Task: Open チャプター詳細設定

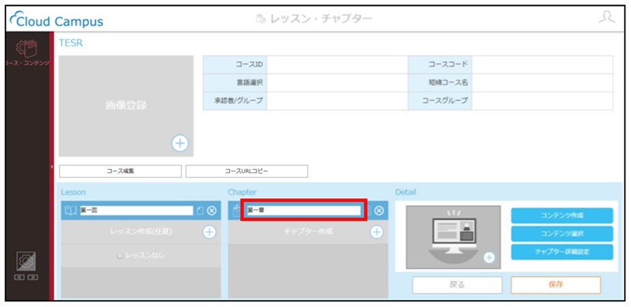Action: coord(562,252)
